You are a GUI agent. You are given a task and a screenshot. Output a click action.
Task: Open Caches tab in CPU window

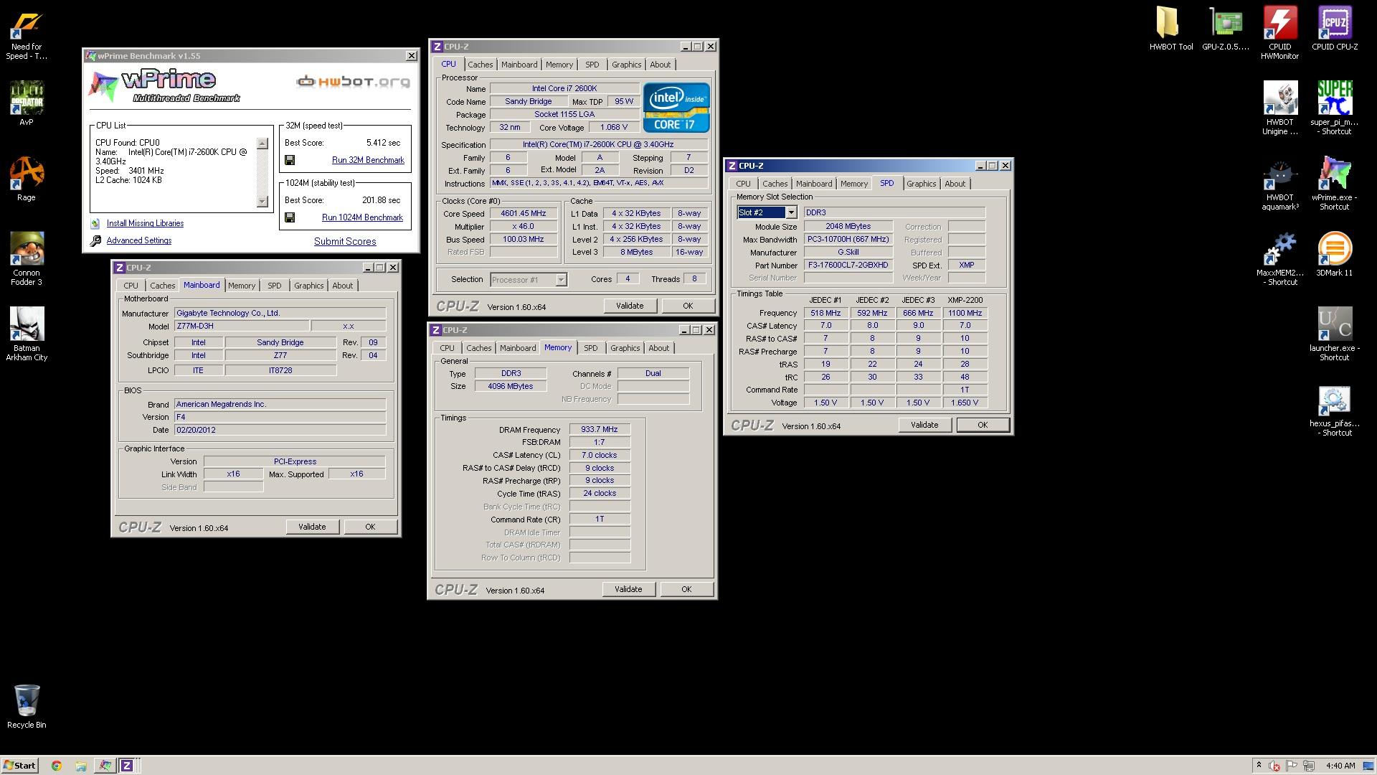click(480, 65)
